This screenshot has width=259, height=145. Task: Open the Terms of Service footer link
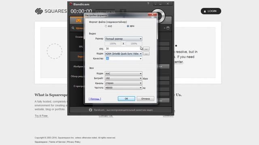[57, 142]
